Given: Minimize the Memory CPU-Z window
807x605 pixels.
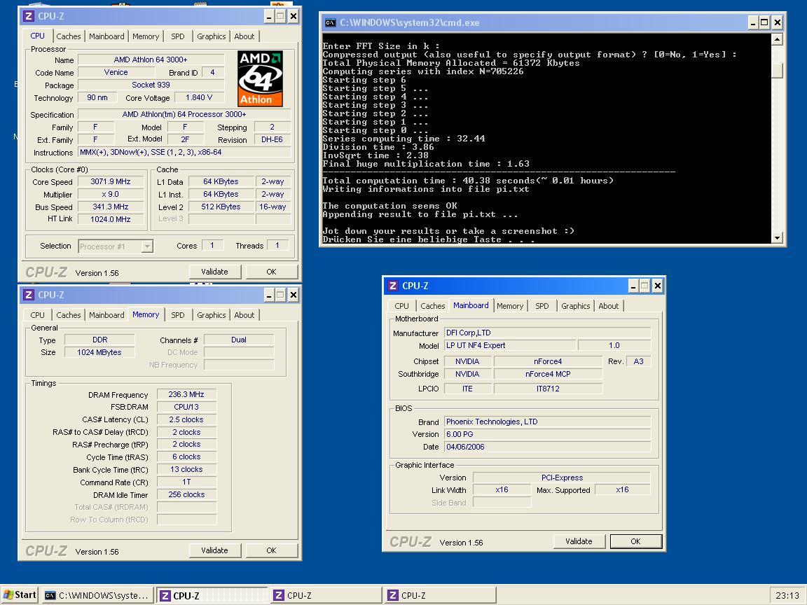Looking at the screenshot, I should coord(269,295).
